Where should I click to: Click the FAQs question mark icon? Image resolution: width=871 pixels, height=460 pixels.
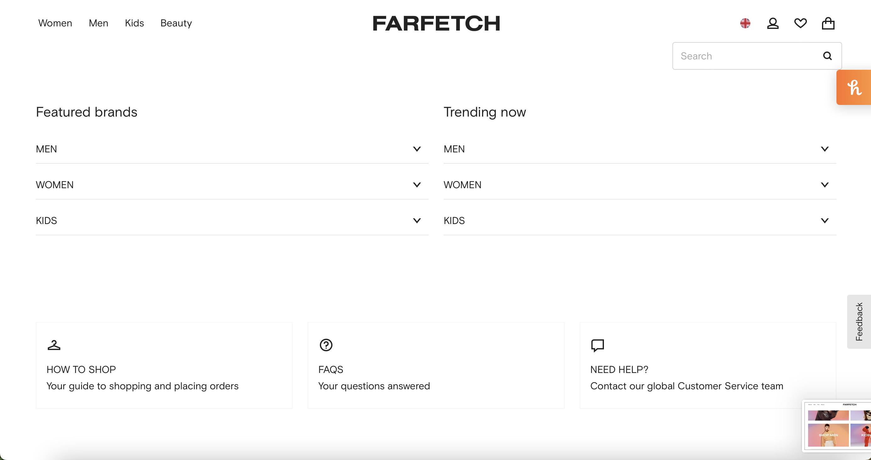click(326, 345)
